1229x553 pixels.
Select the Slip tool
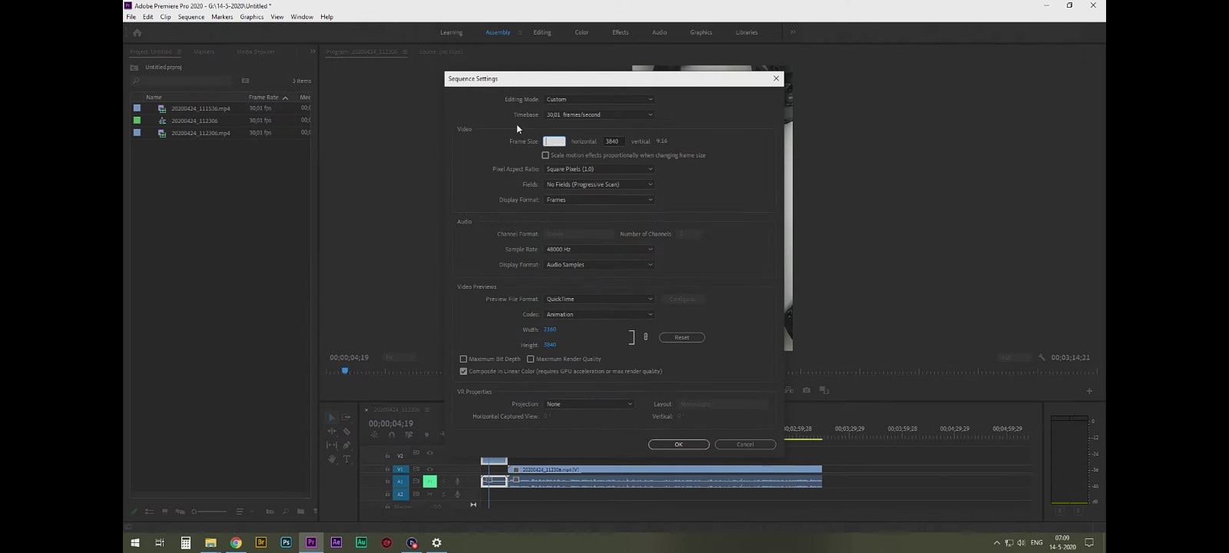(x=332, y=445)
